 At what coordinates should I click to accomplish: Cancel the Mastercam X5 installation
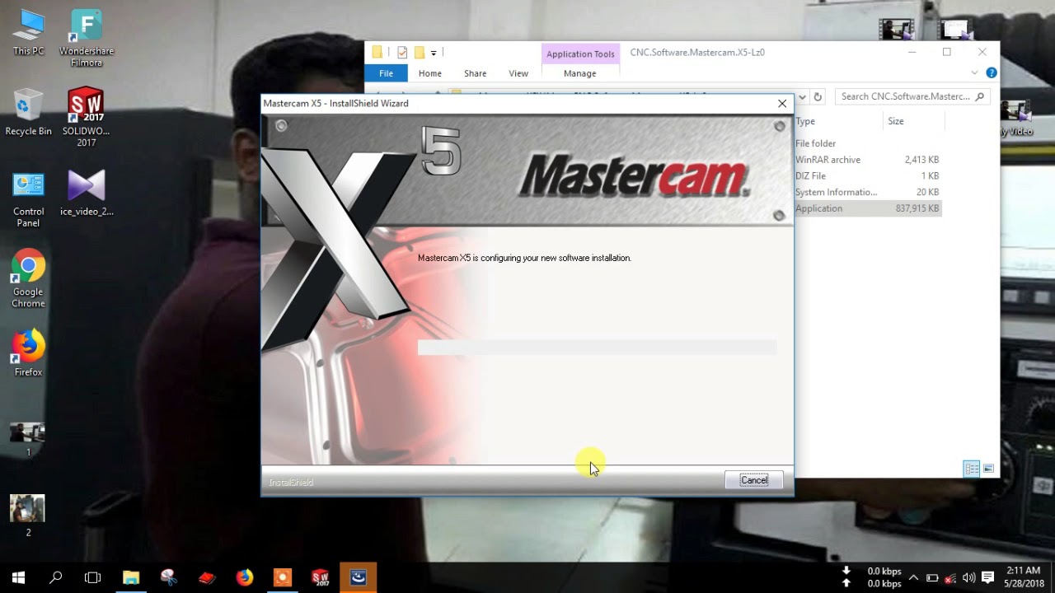[753, 480]
